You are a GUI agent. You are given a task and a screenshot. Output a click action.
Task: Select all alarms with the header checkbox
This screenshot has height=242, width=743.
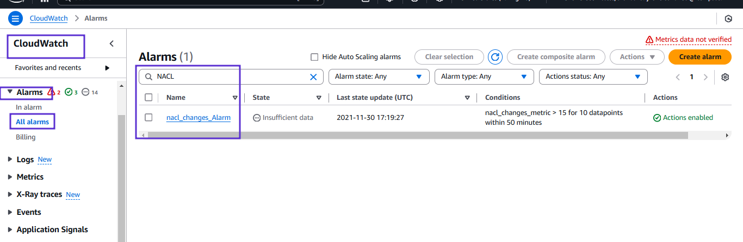148,98
